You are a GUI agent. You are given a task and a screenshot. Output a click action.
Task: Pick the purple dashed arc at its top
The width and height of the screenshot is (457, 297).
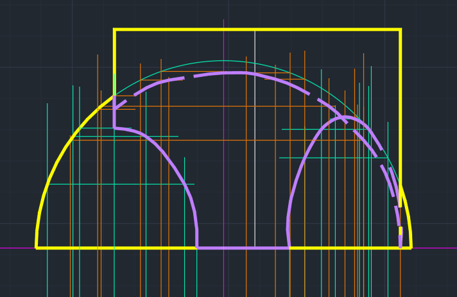point(233,72)
